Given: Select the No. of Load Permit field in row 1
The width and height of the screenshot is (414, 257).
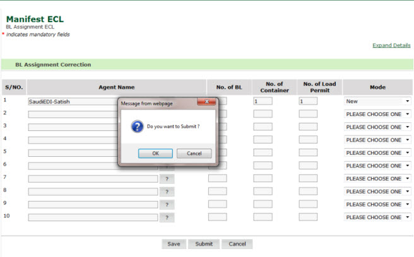Looking at the screenshot, I should coord(308,101).
